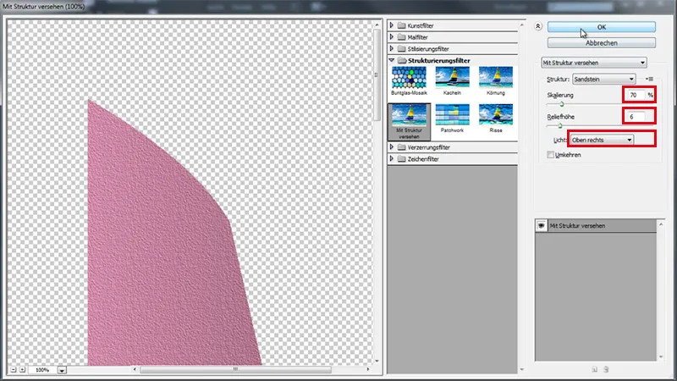This screenshot has height=381, width=677.
Task: Click filter list scroll up arrow
Action: pyautogui.click(x=521, y=25)
